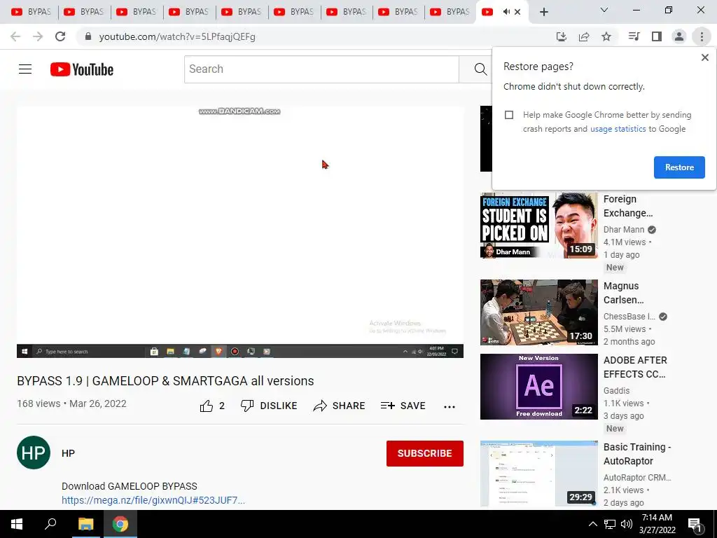Viewport: 717px width, 538px height.
Task: Open the media control icon in toolbar
Action: pos(634,36)
